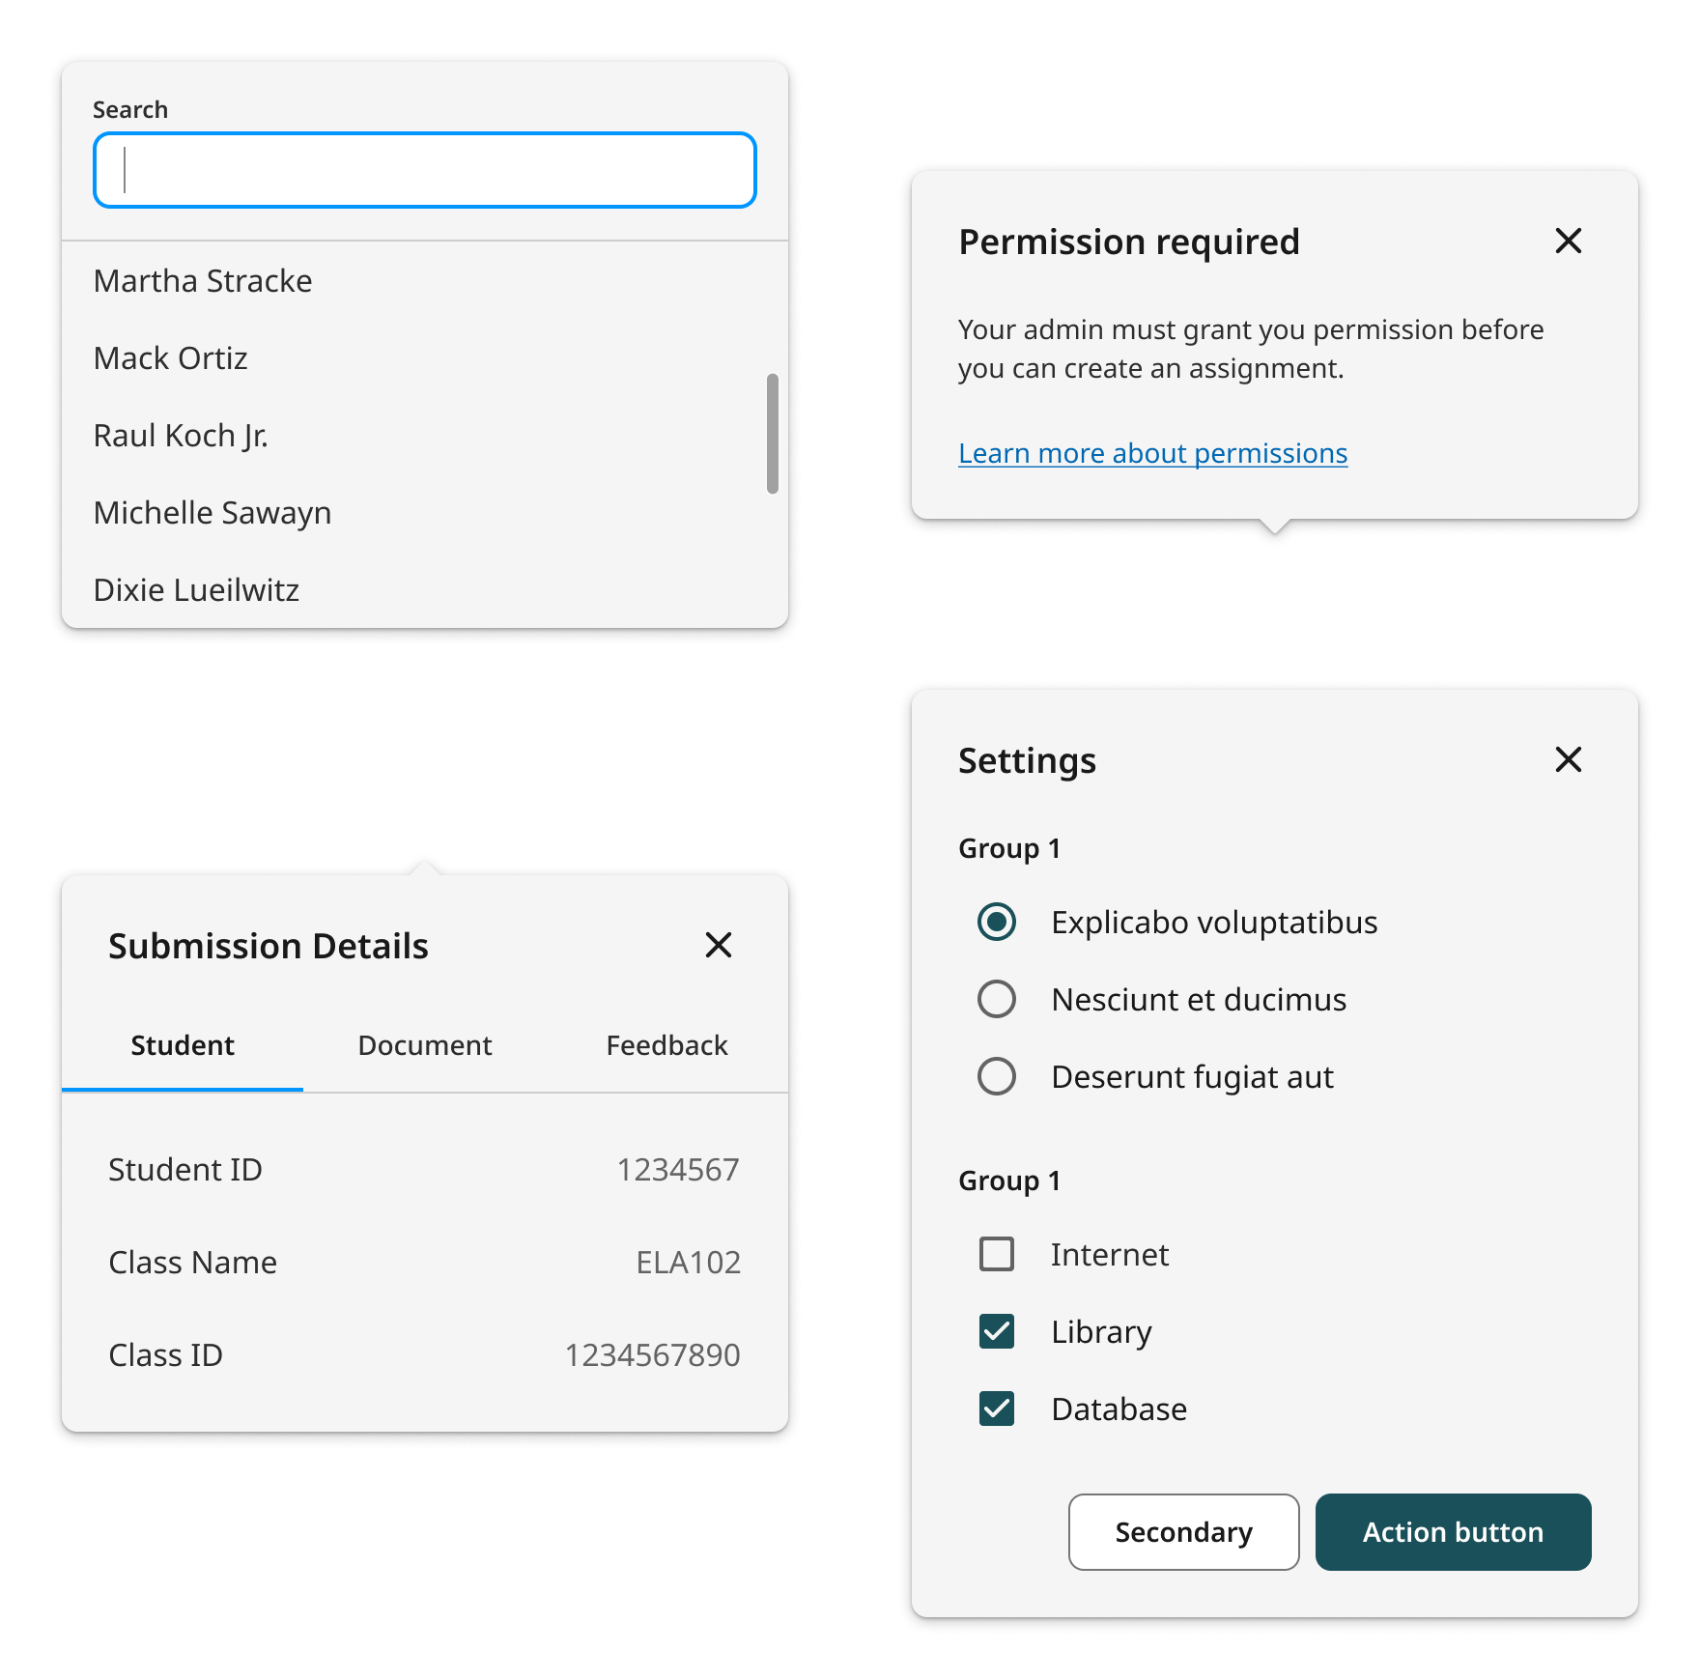Pick Michelle Sawayn in the list
The height and width of the screenshot is (1679, 1700).
point(425,513)
